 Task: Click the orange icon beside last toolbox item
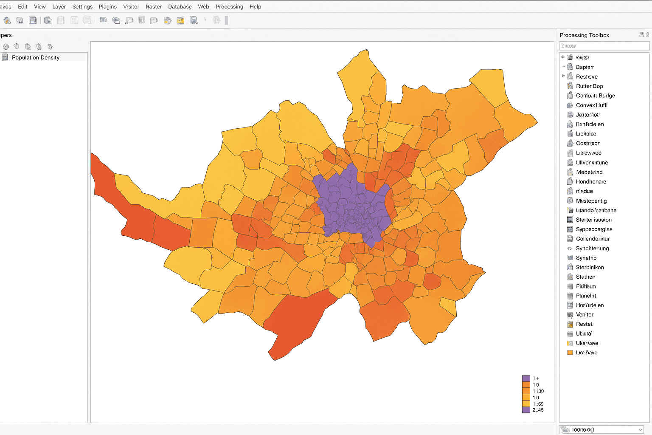570,353
